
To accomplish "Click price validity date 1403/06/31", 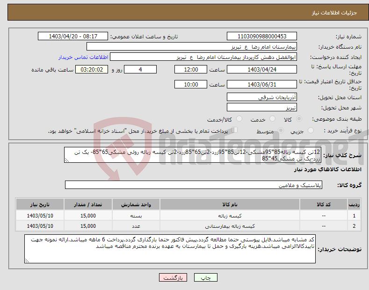I will pyautogui.click(x=262, y=84).
